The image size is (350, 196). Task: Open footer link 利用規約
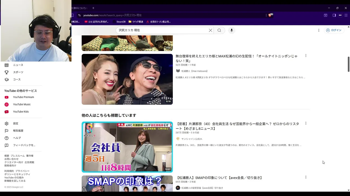[x=9, y=171]
